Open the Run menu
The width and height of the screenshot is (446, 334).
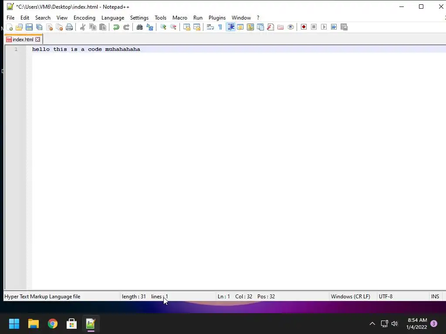coord(198,17)
